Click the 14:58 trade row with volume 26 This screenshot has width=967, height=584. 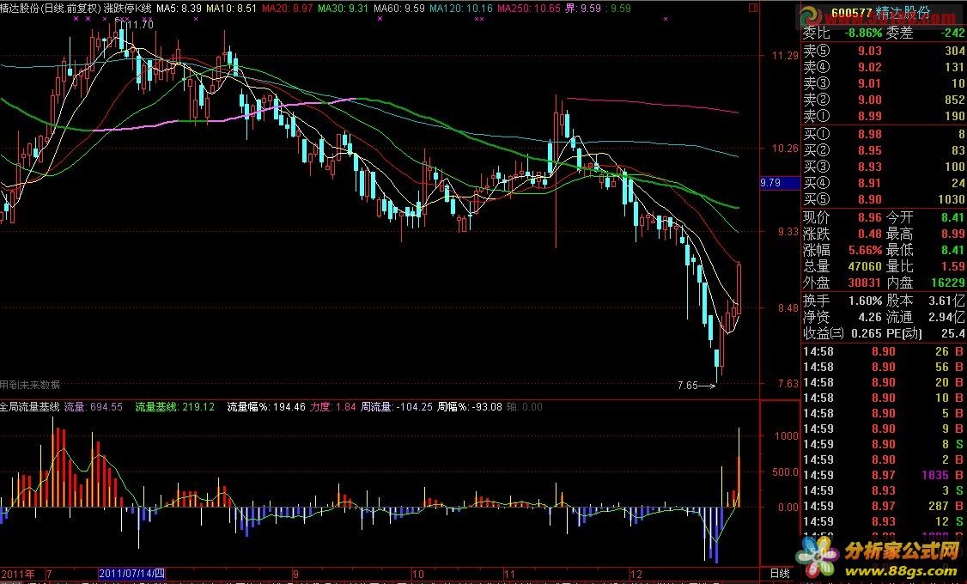click(884, 351)
